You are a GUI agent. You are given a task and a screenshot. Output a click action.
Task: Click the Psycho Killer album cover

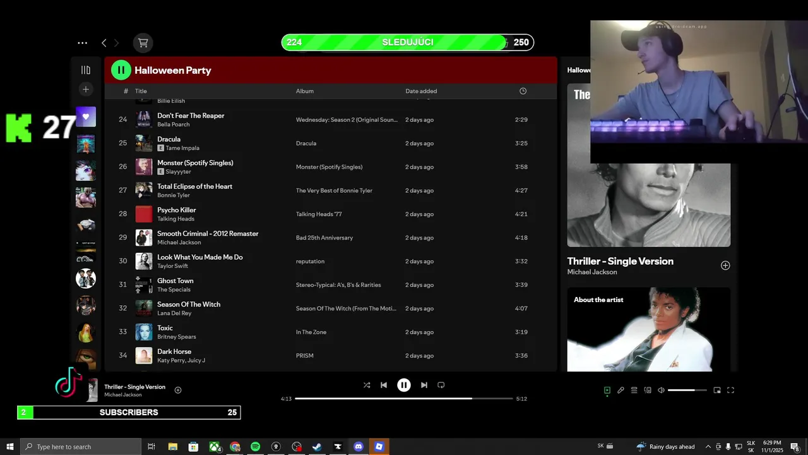144,214
